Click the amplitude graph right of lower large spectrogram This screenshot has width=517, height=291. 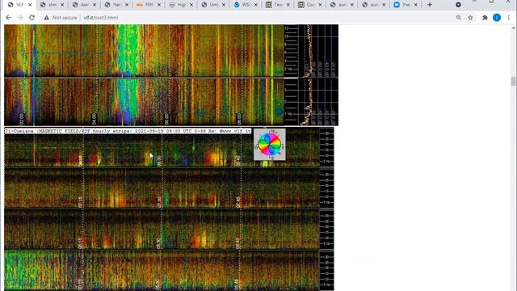tap(318, 102)
